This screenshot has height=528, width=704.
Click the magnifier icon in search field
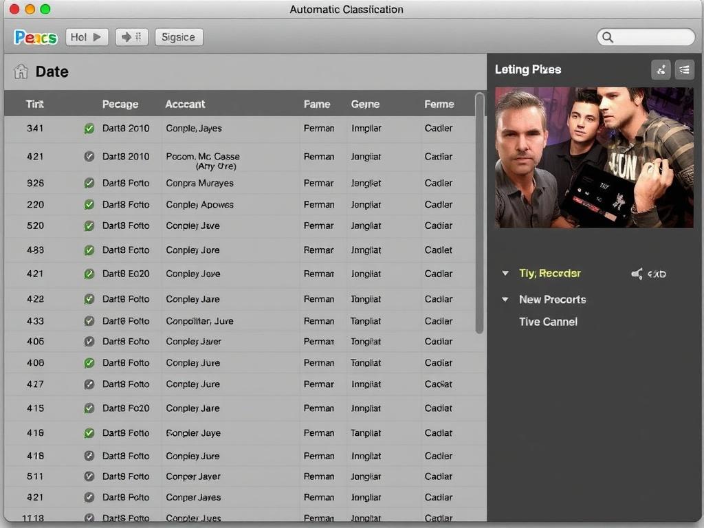coord(607,37)
